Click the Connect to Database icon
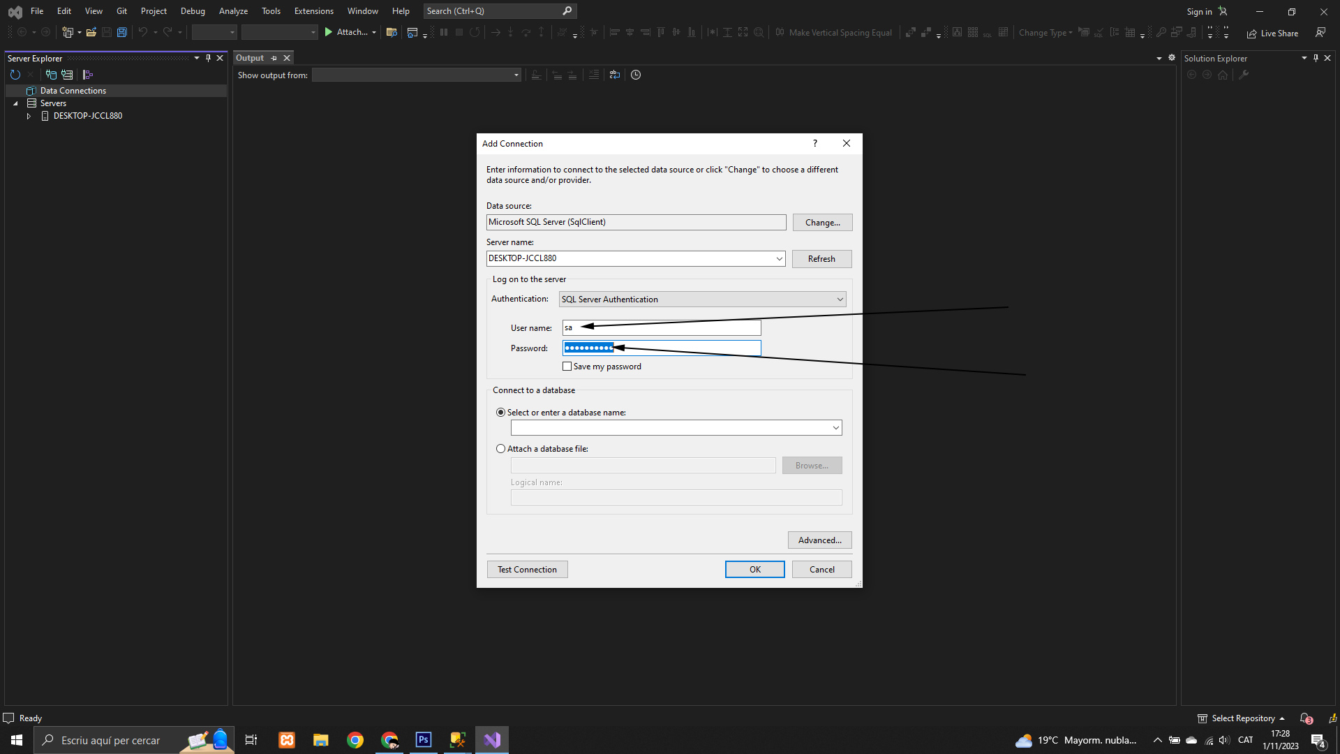 click(51, 75)
